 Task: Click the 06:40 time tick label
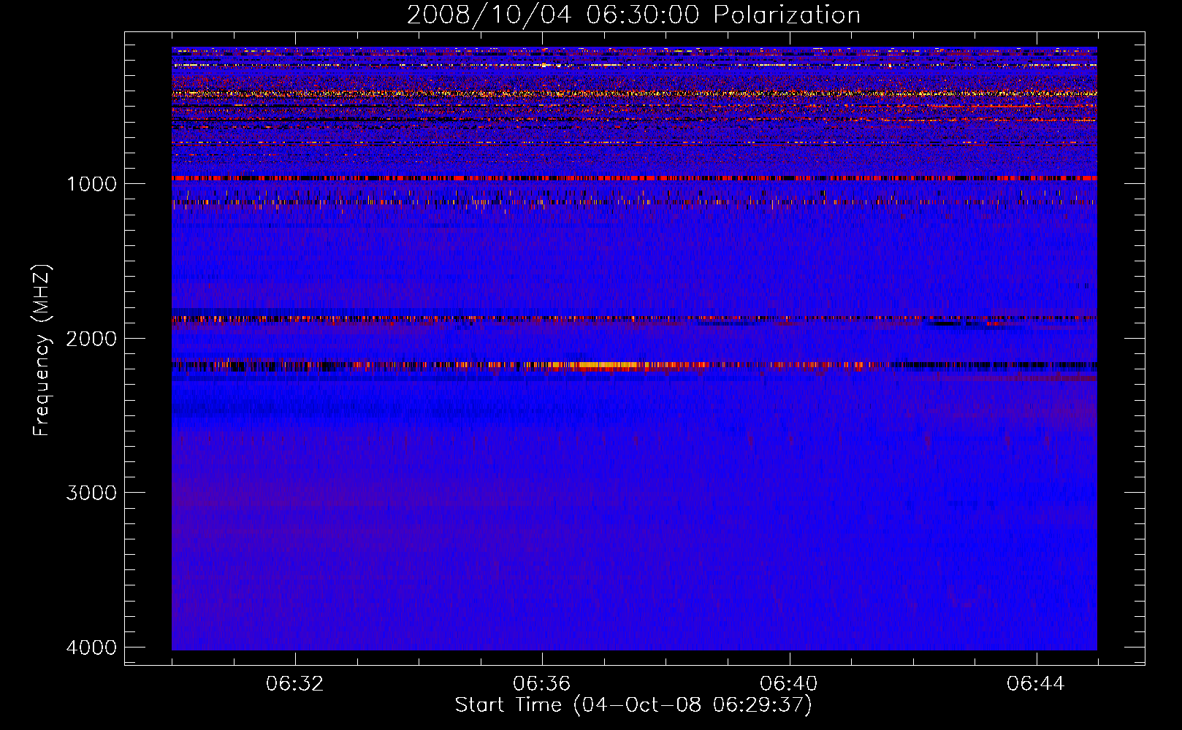[789, 684]
